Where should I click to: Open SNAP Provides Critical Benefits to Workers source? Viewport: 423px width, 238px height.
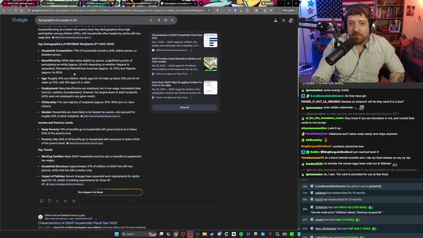pos(176,60)
